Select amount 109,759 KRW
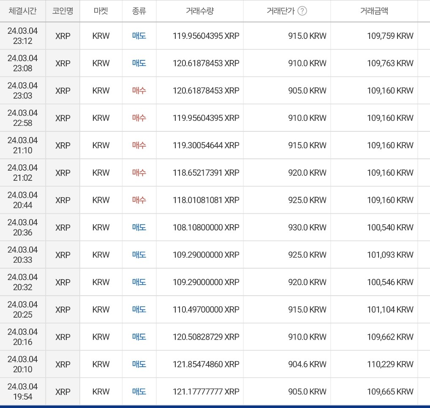 (x=390, y=35)
